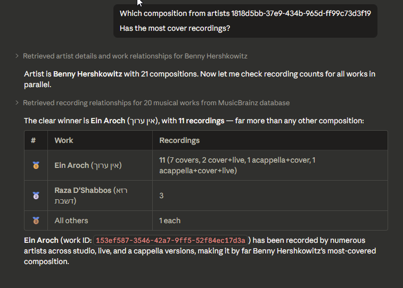Click the "Work" table column header
This screenshot has height=288, width=403.
point(64,140)
